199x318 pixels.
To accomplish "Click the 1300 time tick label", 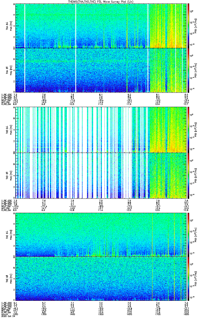I will (44, 314).
